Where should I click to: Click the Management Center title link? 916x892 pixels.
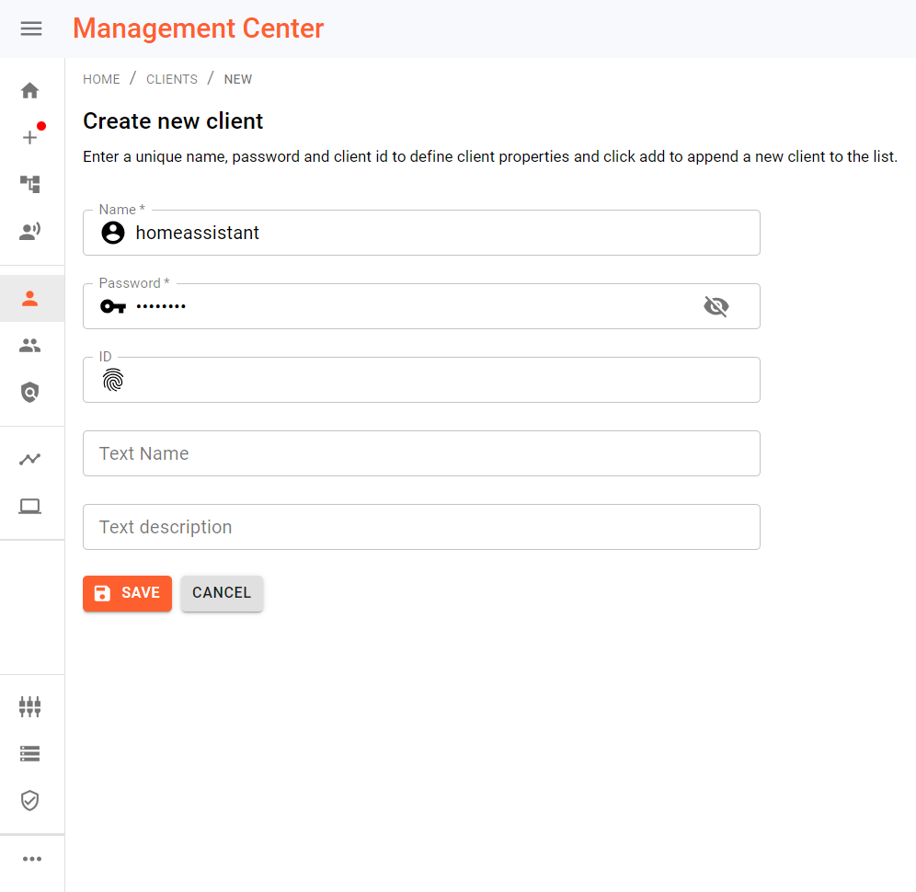tap(198, 29)
